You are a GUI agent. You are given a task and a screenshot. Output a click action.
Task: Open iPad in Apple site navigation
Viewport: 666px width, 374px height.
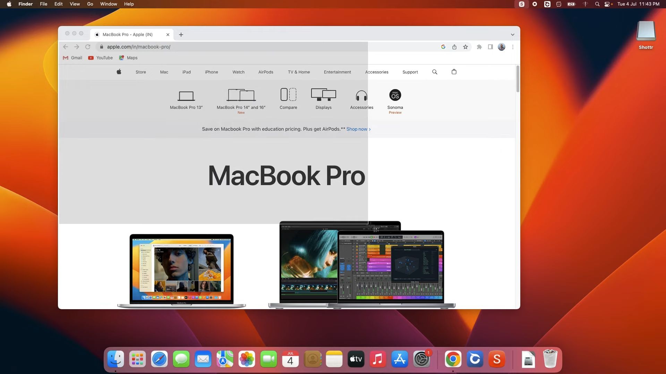187,72
